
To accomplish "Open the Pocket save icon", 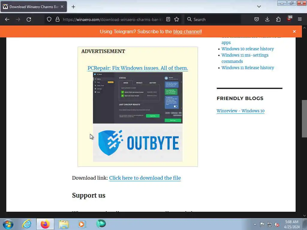I will coord(257,19).
